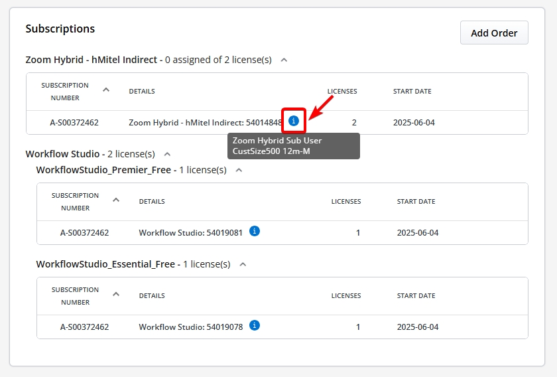The height and width of the screenshot is (377, 557).
Task: Collapse the WorkflowStudio_Premier_Free section
Action: coord(239,170)
